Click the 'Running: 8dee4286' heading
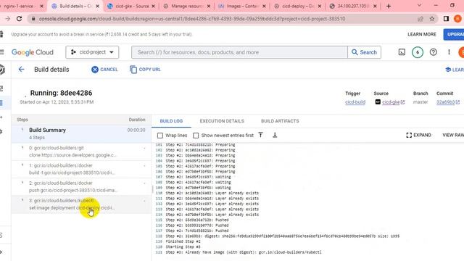Screen dimensions: 464x261 click(61, 93)
